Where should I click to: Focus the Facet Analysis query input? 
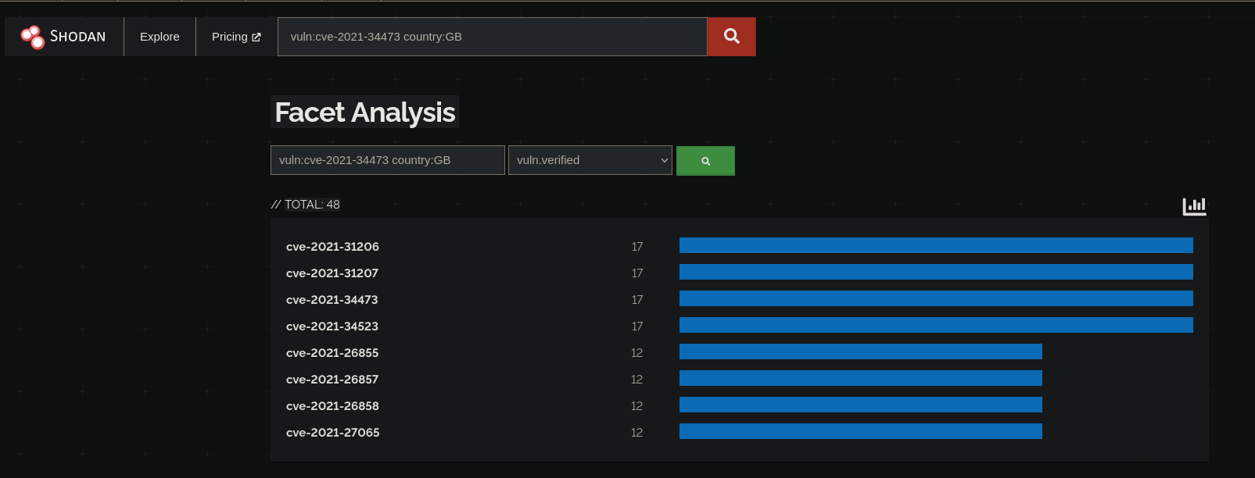(x=387, y=160)
